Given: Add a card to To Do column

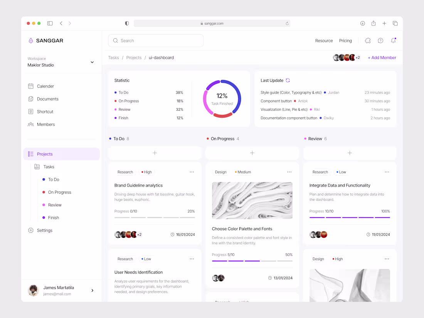Looking at the screenshot, I should click(x=155, y=153).
